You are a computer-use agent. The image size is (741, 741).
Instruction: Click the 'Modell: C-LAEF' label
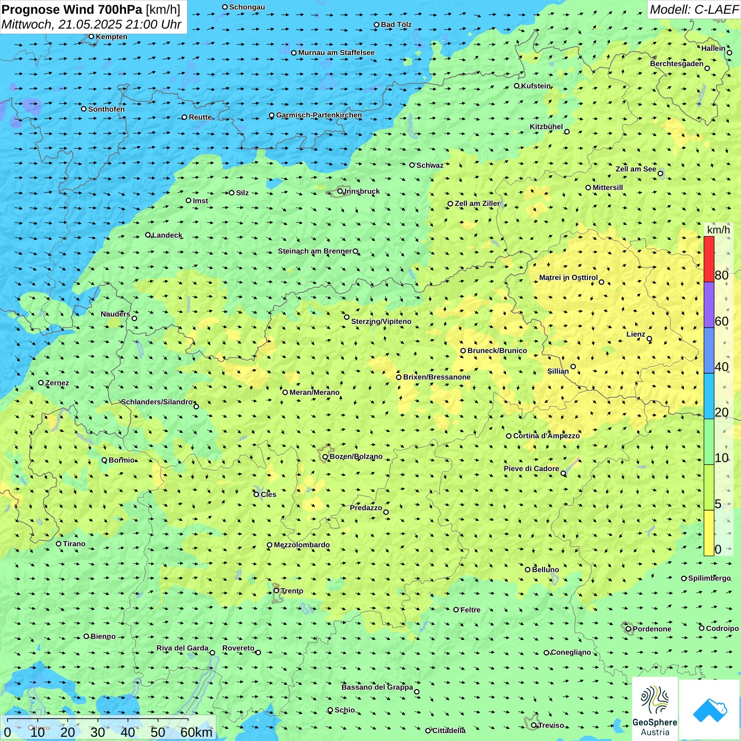pyautogui.click(x=694, y=10)
